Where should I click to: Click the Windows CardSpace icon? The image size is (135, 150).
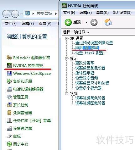[x=9, y=73]
